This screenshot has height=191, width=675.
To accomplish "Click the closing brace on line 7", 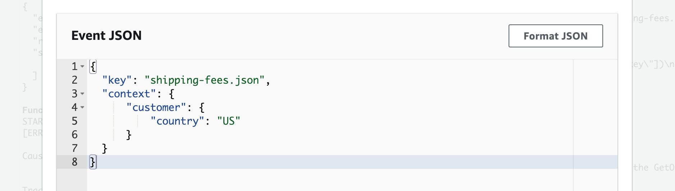I will [105, 148].
